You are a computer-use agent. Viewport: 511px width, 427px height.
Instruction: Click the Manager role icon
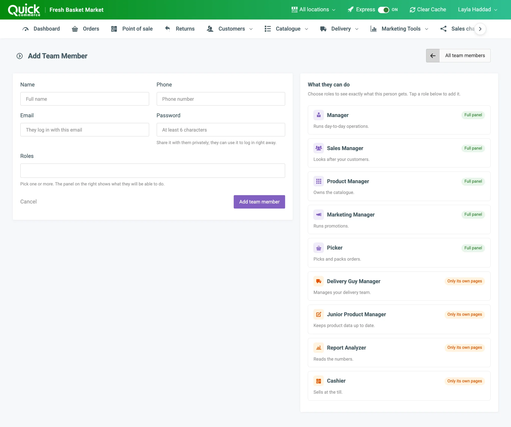coord(319,115)
